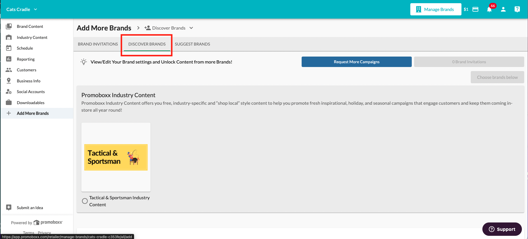
Task: Click the Customers people icon
Action: click(x=9, y=70)
